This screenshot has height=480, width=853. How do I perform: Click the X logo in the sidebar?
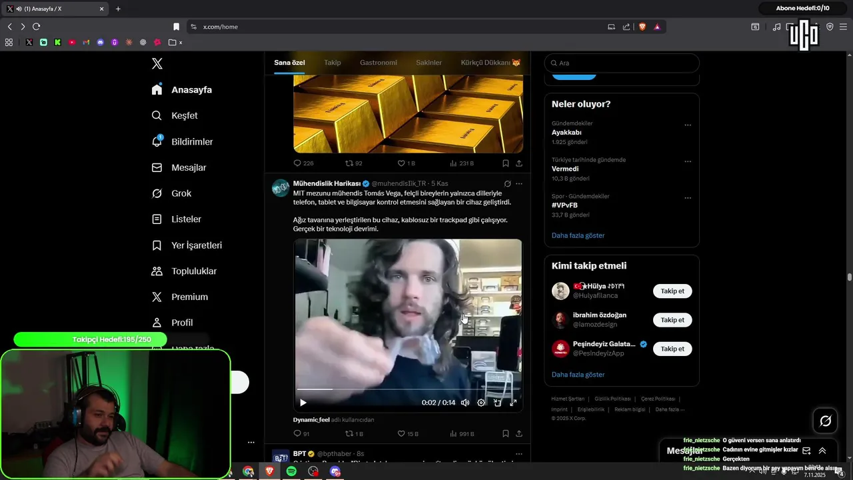[x=157, y=63]
